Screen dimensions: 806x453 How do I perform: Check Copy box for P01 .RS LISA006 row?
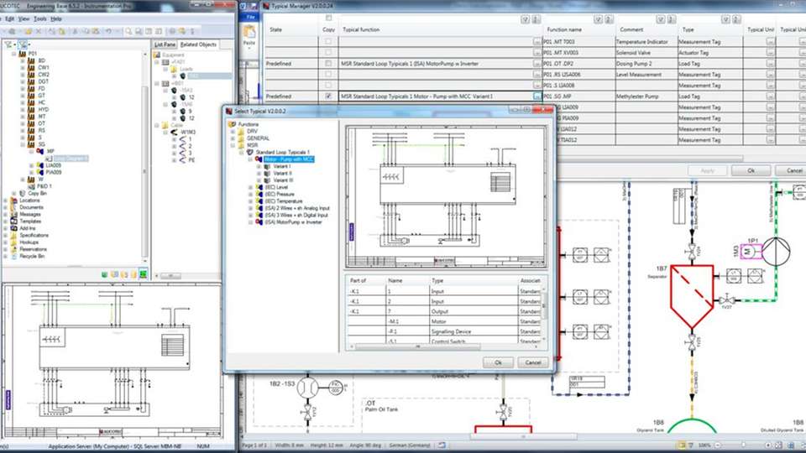click(x=328, y=75)
